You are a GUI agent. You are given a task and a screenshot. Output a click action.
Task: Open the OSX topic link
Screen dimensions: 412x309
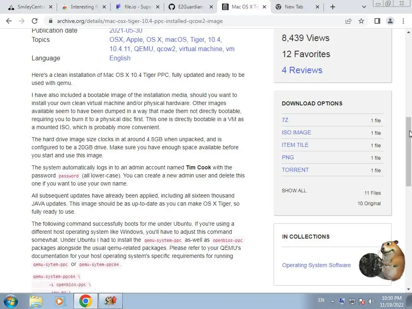116,40
